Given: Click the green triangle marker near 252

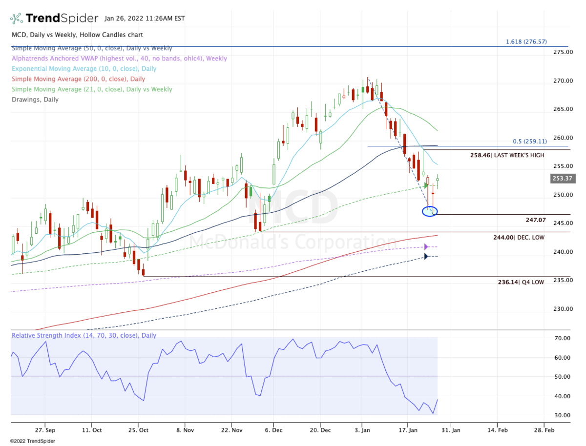Looking at the screenshot, I should (426, 185).
